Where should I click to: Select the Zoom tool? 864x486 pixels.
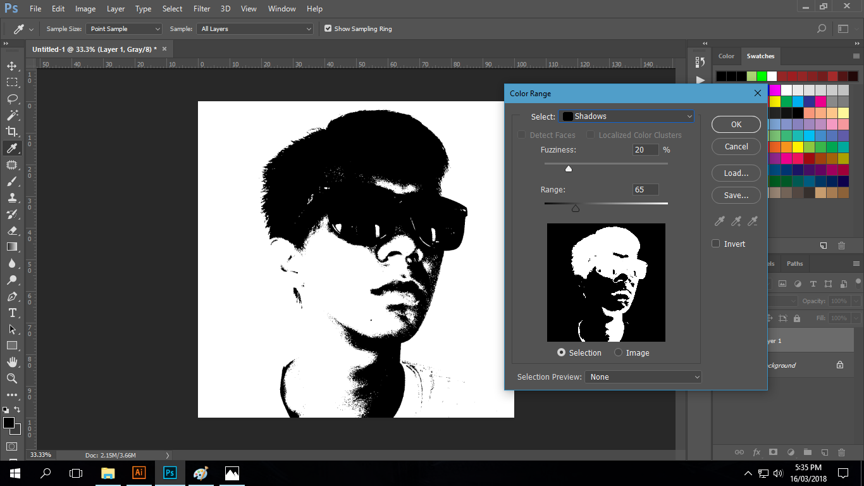coord(11,378)
